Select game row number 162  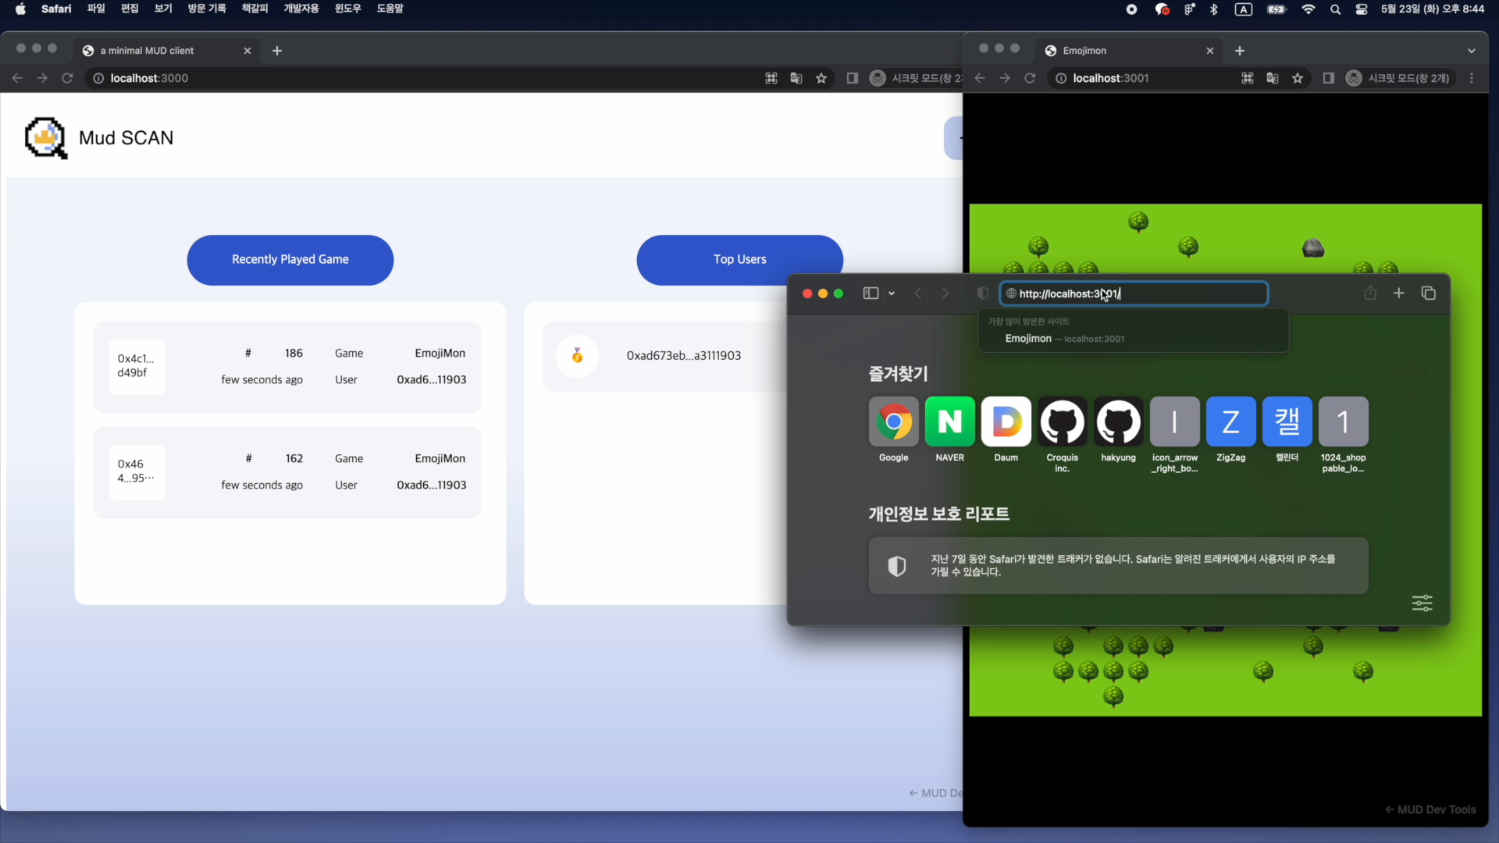[287, 472]
